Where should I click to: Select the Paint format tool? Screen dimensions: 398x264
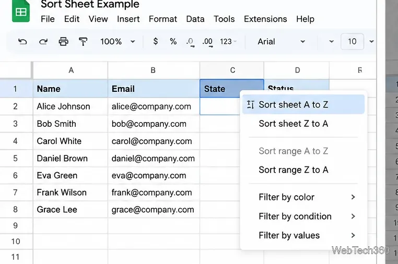pyautogui.click(x=83, y=42)
